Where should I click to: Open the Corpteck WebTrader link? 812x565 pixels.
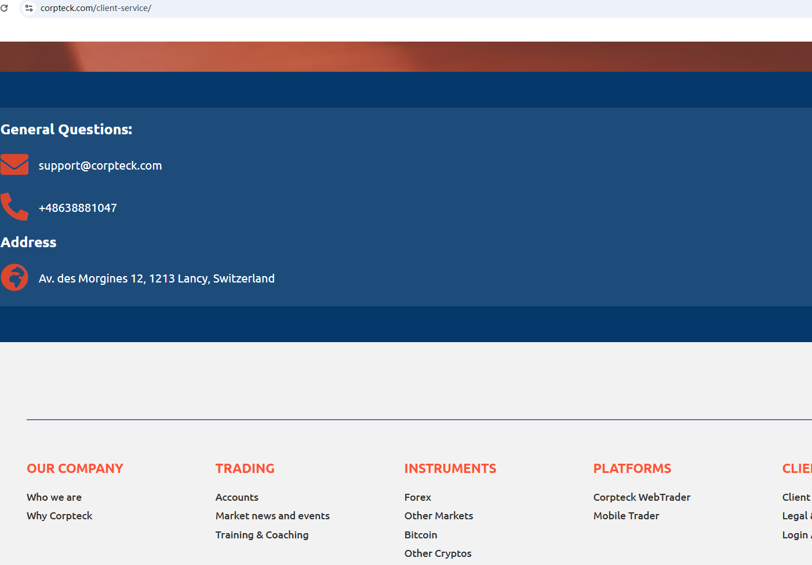(642, 497)
